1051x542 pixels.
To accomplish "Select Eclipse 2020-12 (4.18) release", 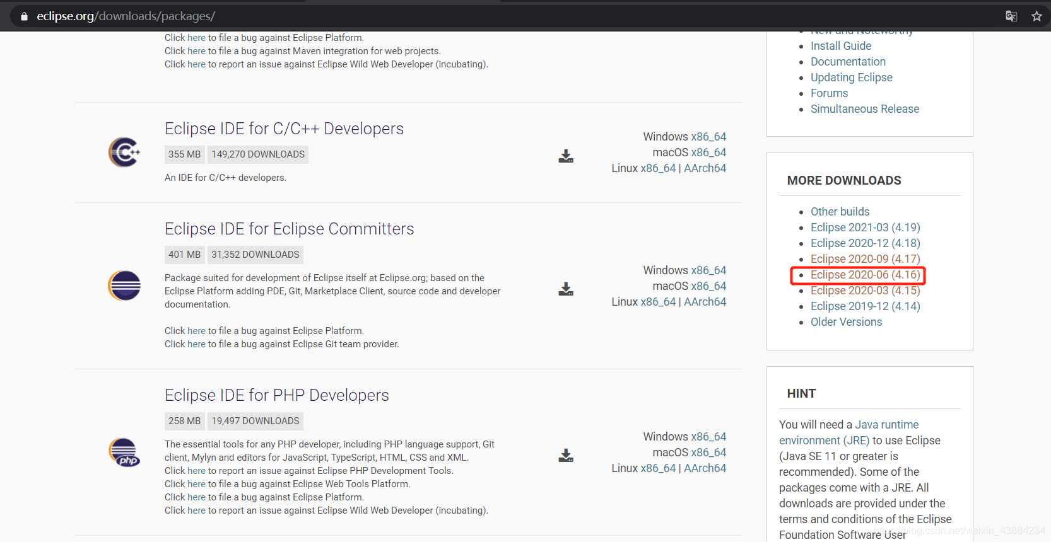I will tap(865, 243).
